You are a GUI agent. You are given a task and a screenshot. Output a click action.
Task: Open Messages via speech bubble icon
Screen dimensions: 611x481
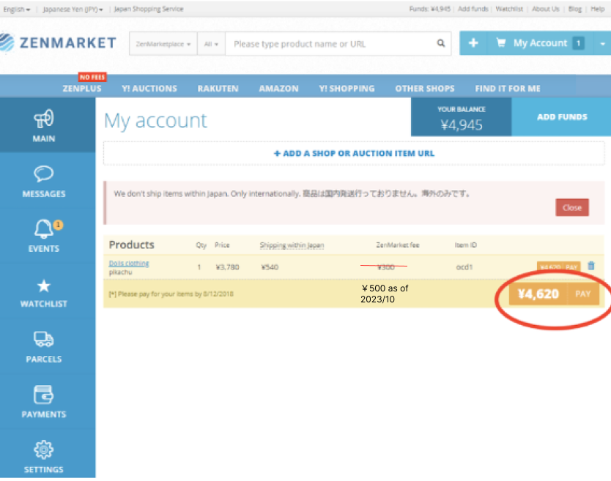tap(44, 174)
